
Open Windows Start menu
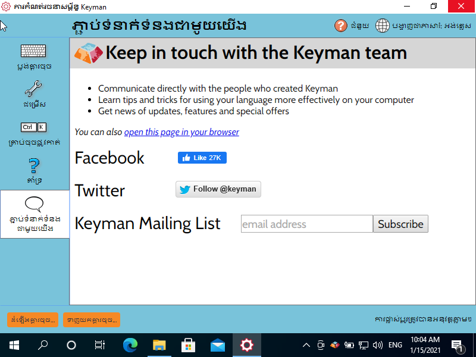[x=14, y=345]
